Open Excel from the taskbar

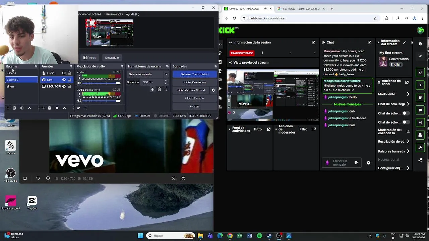(x=240, y=236)
